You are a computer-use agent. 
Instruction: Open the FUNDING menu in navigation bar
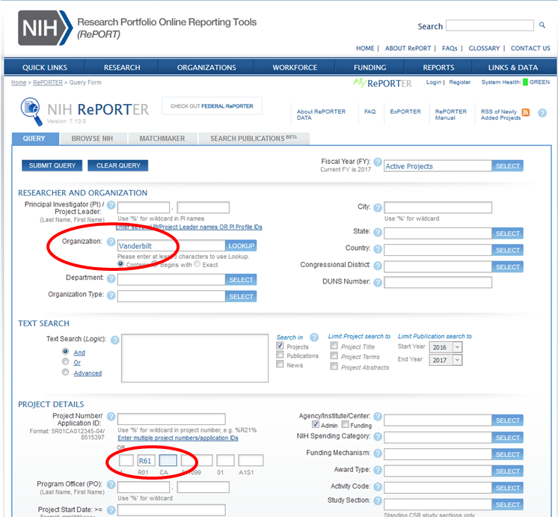coord(370,67)
